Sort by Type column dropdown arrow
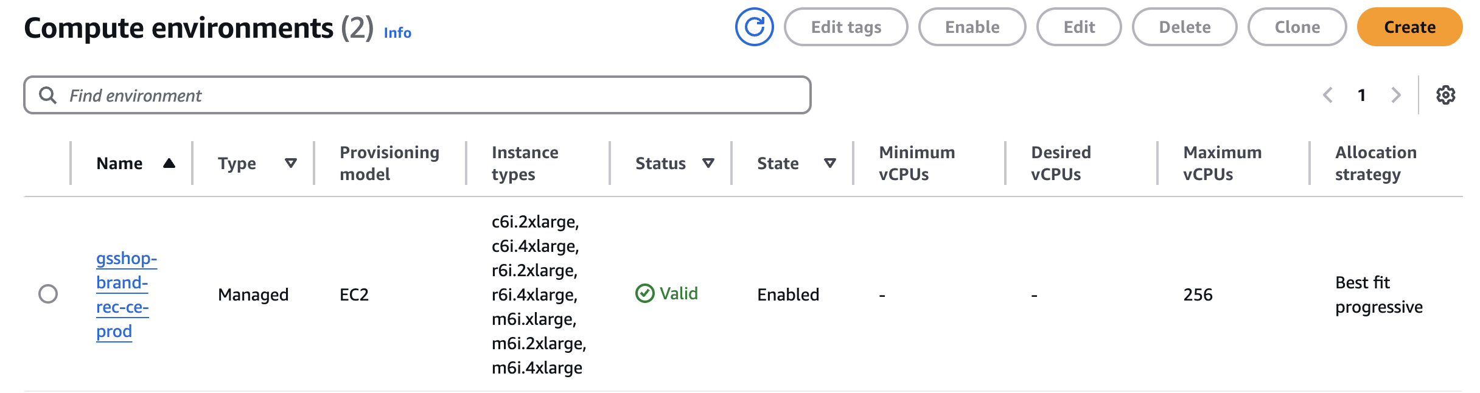Image resolution: width=1480 pixels, height=393 pixels. (x=291, y=163)
